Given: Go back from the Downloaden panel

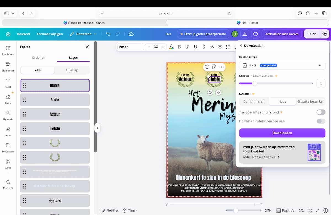Looking at the screenshot, I should pos(241,45).
